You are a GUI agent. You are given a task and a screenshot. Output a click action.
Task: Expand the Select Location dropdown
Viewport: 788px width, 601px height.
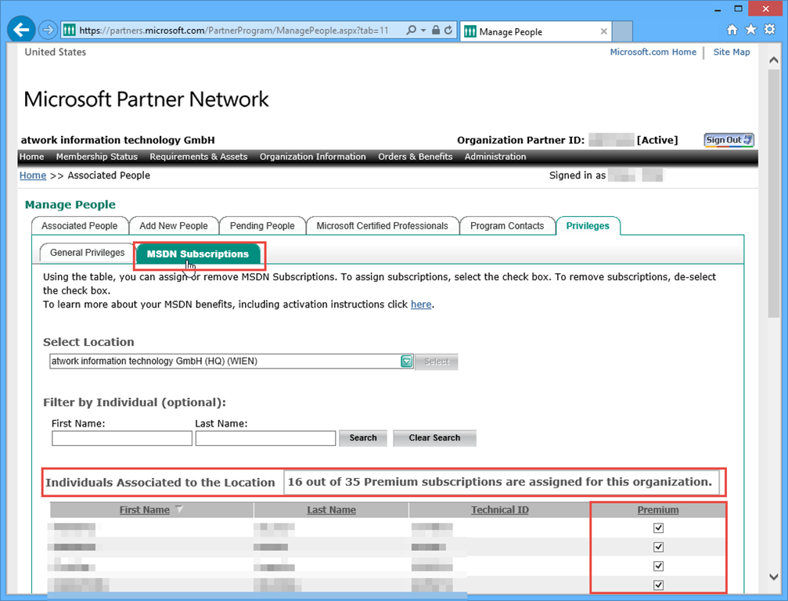[406, 362]
